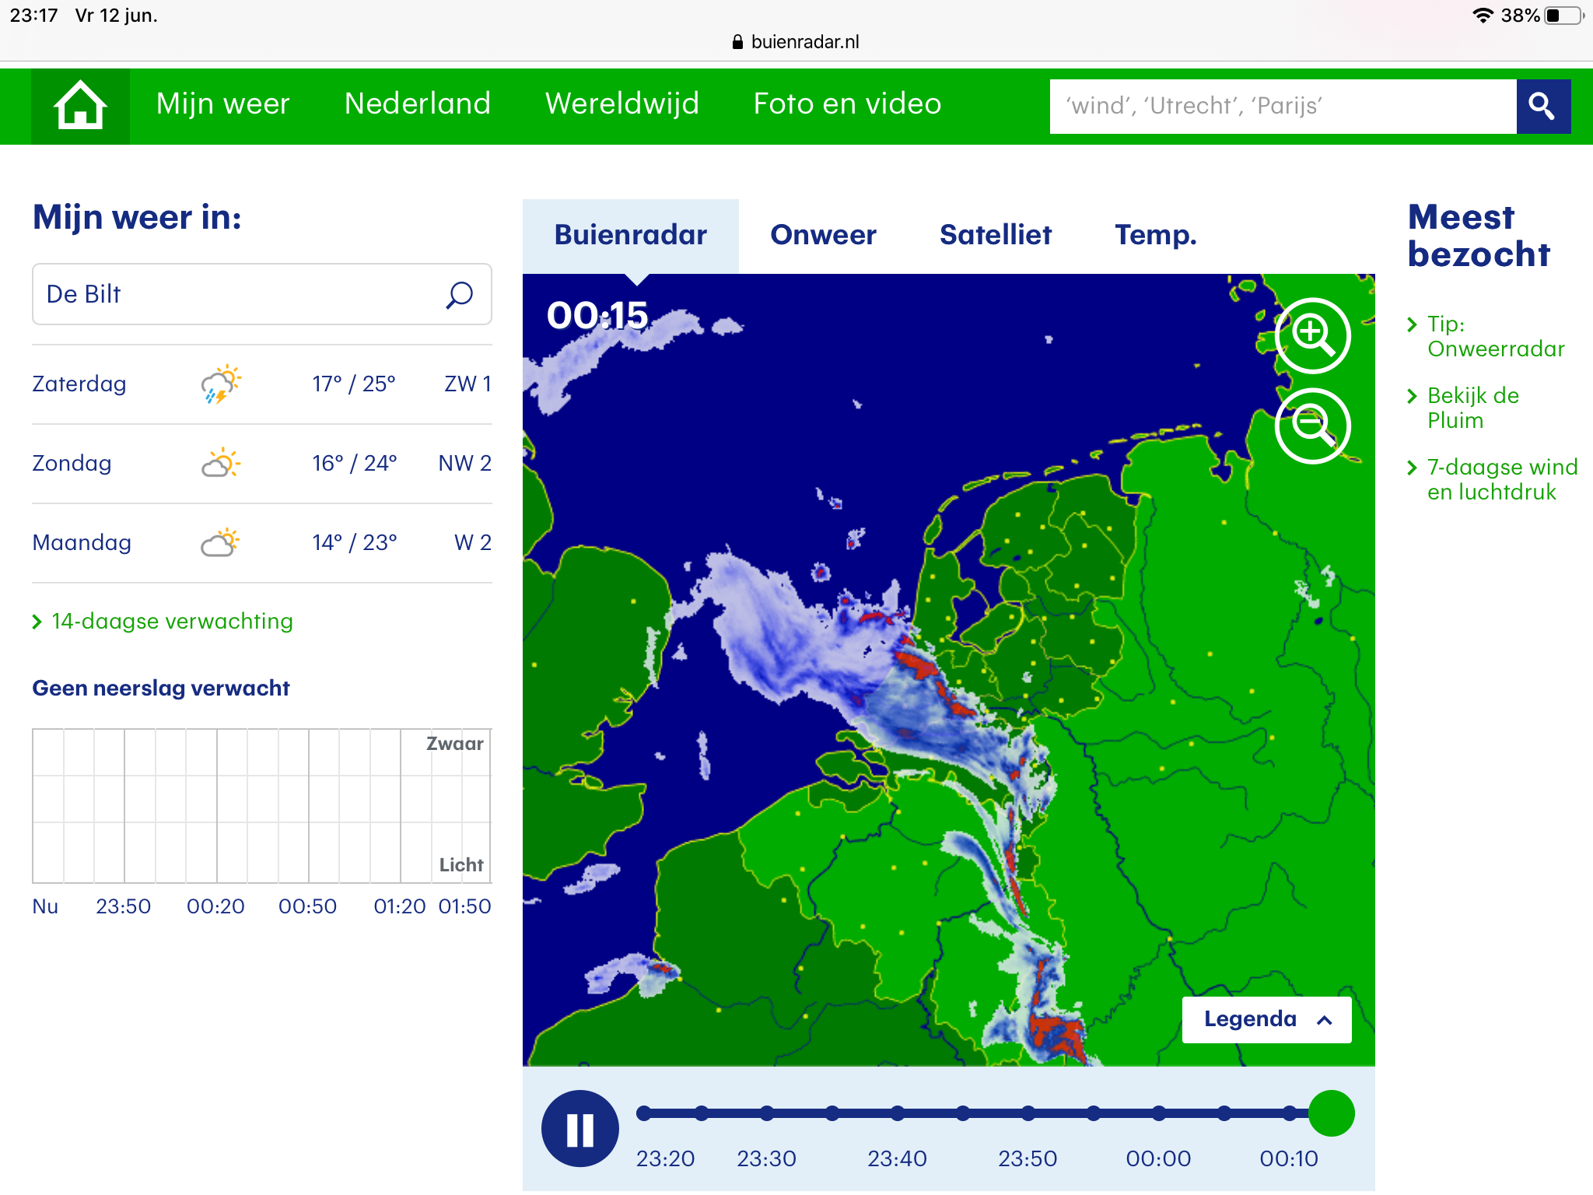
Task: Click the blue search magnifier button
Action: [1543, 106]
